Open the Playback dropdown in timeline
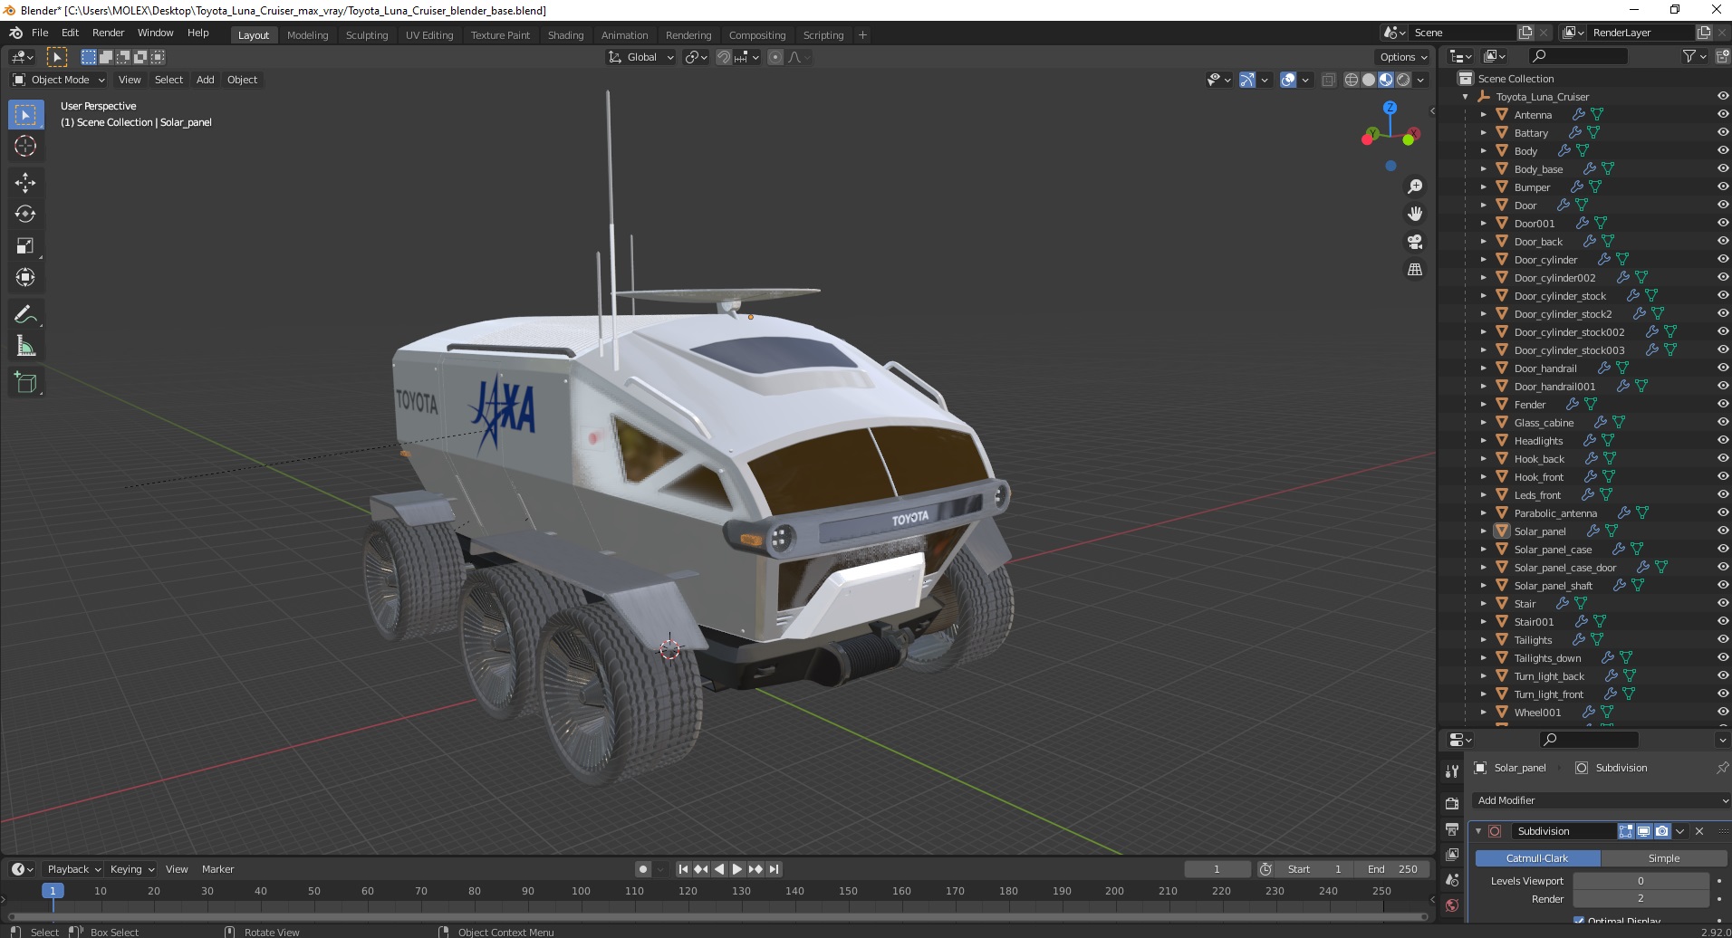The image size is (1732, 938). (73, 869)
